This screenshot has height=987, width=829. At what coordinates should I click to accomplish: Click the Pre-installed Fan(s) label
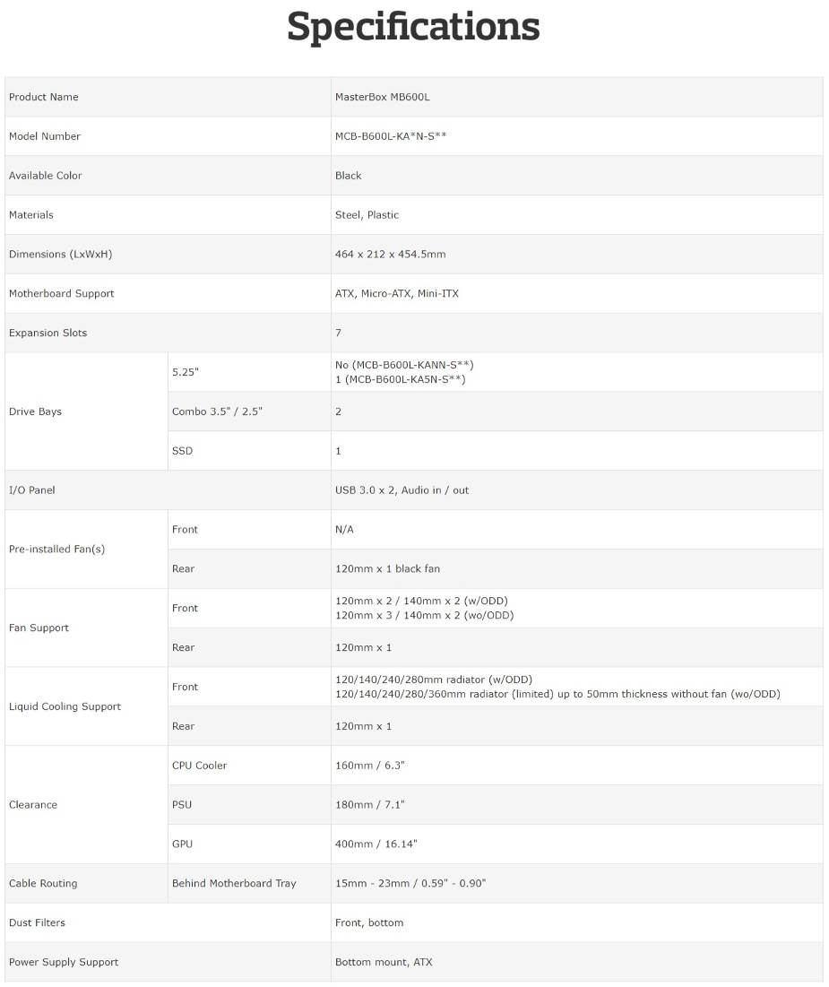pyautogui.click(x=56, y=550)
